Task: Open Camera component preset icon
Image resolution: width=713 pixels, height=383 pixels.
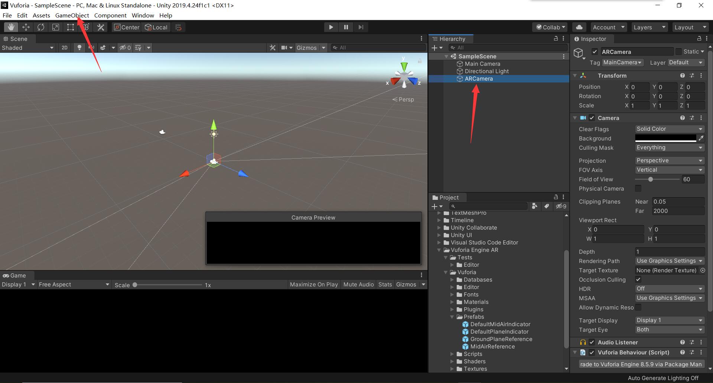Action: [692, 118]
